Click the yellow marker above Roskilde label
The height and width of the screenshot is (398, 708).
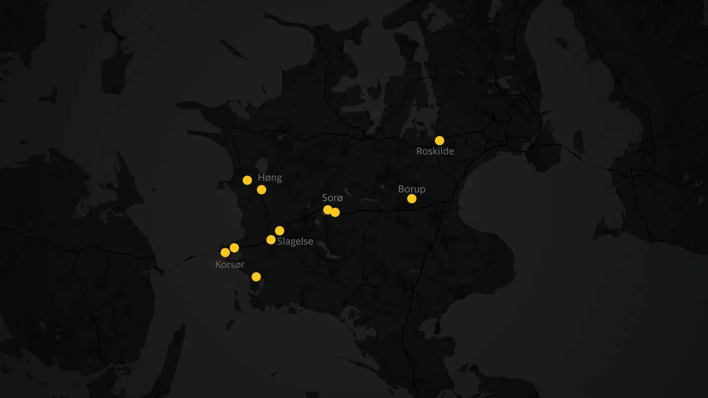[440, 141]
